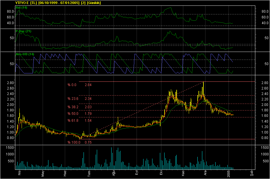
Task: Click the May month label on time axis
Action: tap(43, 173)
